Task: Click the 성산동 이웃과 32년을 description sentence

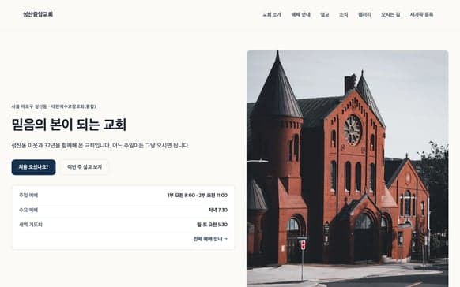Action: 100,145
